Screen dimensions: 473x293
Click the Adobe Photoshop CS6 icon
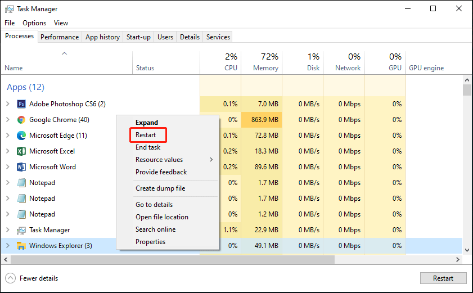21,104
